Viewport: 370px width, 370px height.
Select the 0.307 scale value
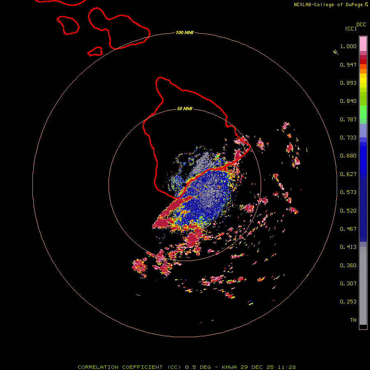[348, 284]
